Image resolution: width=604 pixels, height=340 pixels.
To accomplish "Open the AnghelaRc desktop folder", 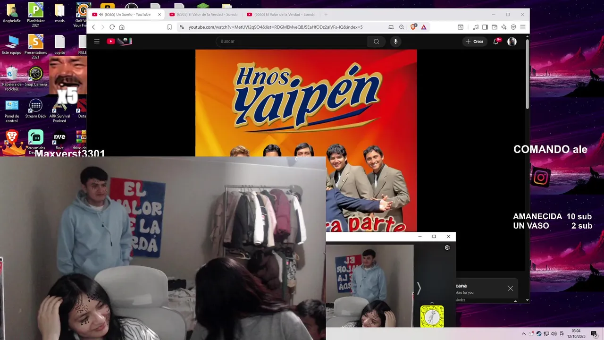I will 12,13.
